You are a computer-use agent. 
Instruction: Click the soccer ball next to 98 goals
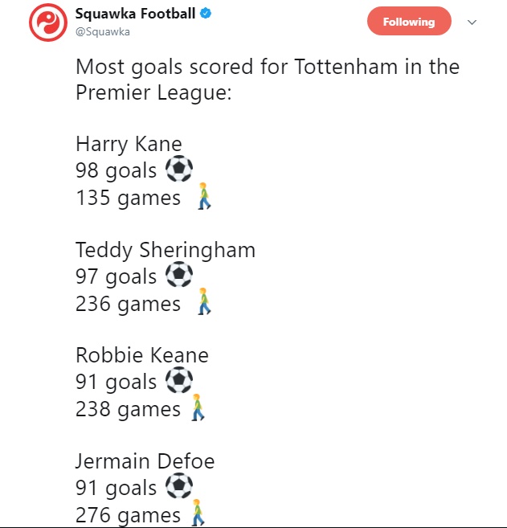pyautogui.click(x=179, y=170)
